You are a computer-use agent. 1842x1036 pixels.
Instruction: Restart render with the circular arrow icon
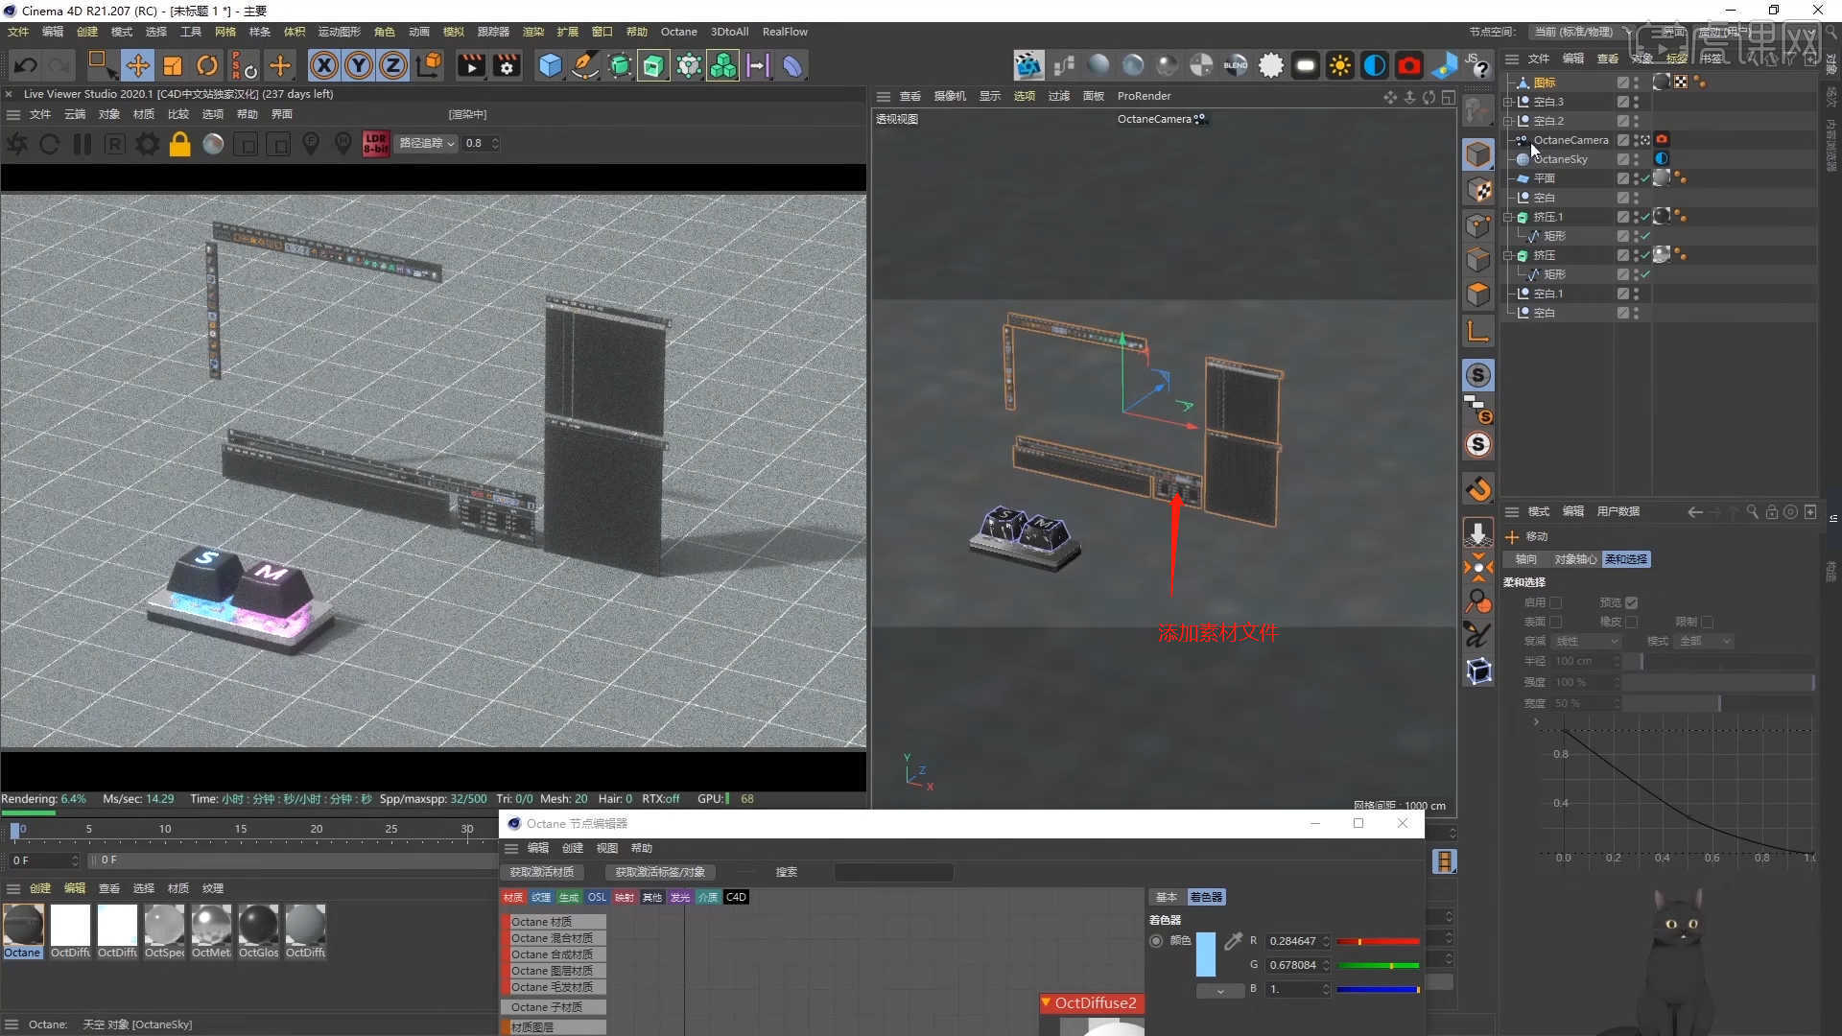(50, 144)
